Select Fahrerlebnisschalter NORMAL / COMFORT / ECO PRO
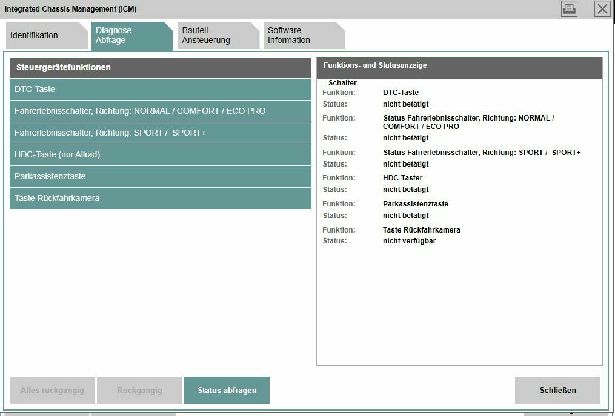615x416 pixels. [161, 111]
